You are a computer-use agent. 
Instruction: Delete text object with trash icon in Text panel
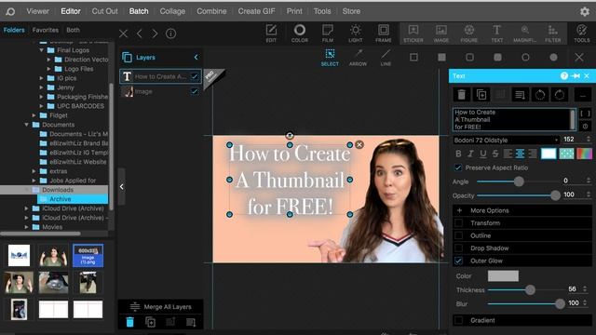(x=462, y=95)
